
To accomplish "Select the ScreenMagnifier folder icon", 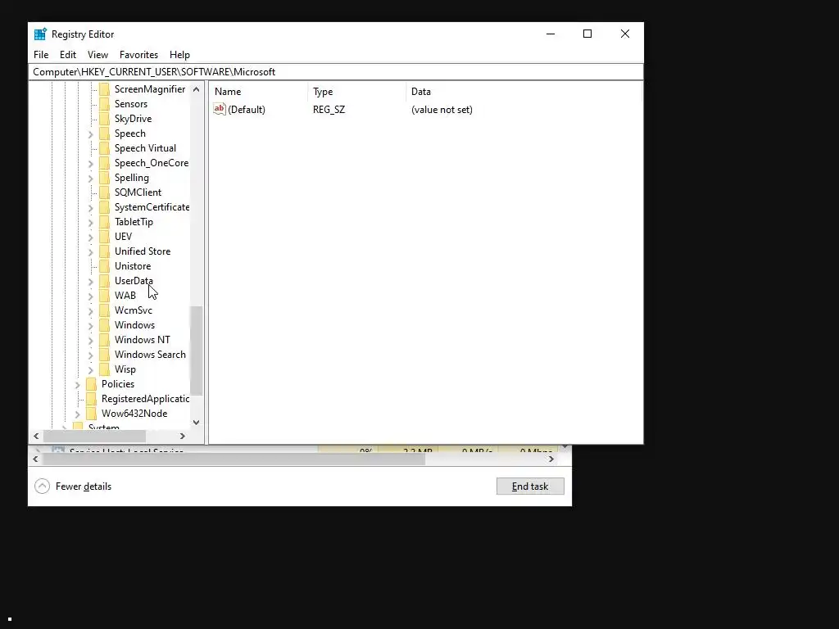I will [x=105, y=89].
